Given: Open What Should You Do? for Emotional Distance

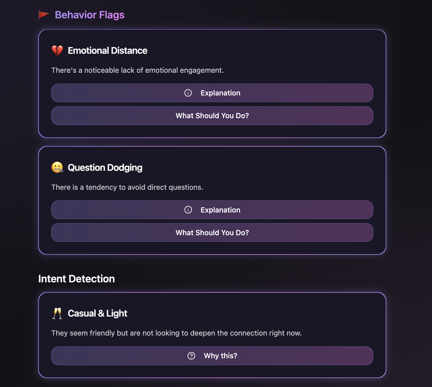Looking at the screenshot, I should click(x=212, y=116).
